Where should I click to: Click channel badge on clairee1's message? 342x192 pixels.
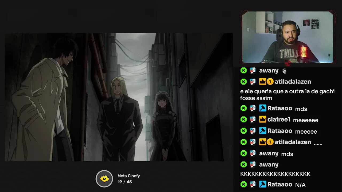253,119
